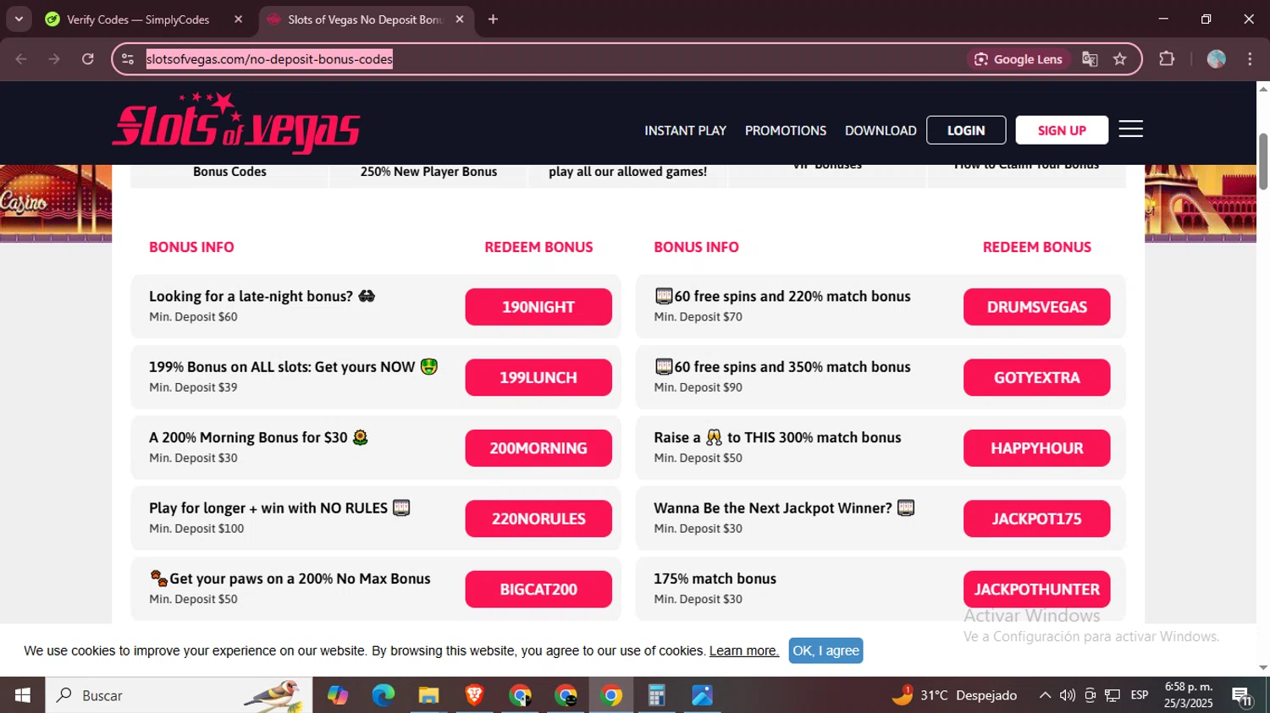Viewport: 1270px width, 713px height.
Task: Select the 250% New Player Bonus tab
Action: pyautogui.click(x=428, y=172)
